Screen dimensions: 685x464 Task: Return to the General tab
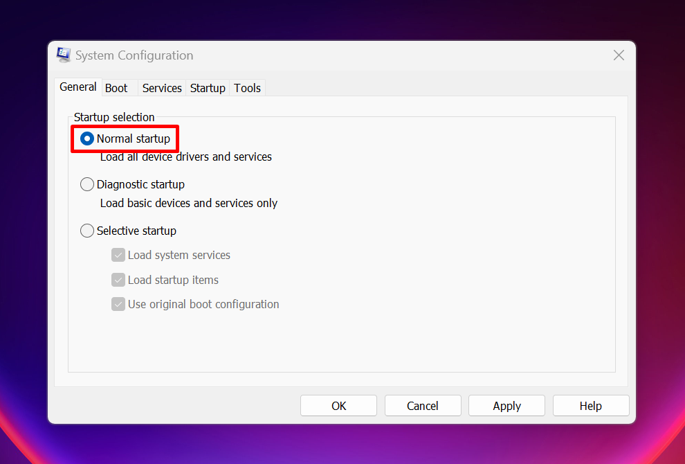pos(77,87)
